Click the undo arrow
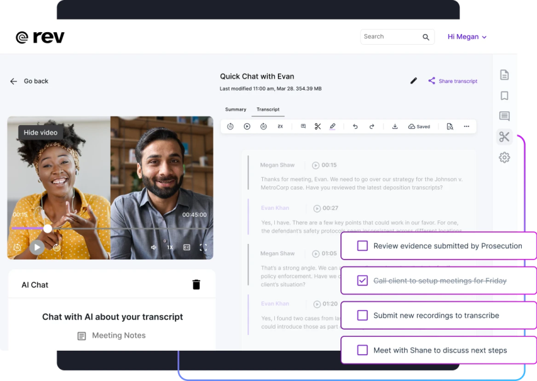The image size is (537, 381). click(355, 126)
